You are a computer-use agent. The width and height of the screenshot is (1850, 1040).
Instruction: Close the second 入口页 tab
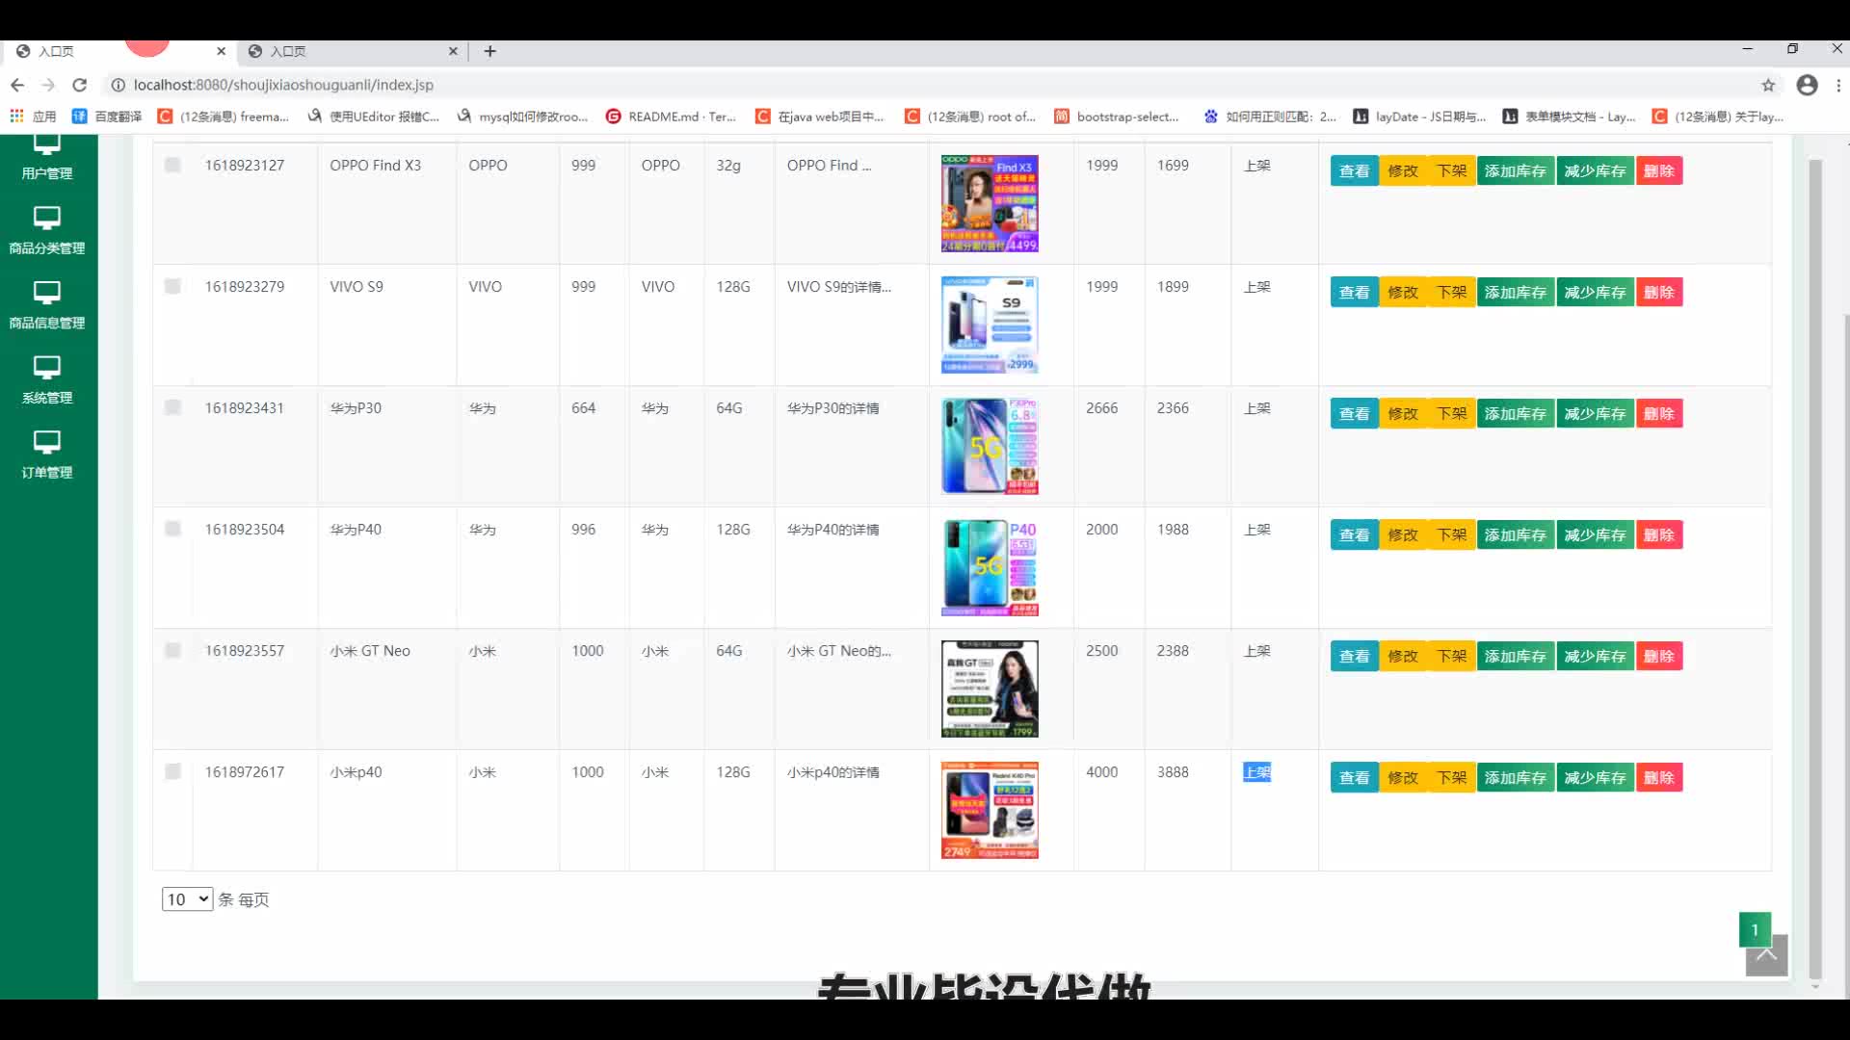(x=453, y=51)
